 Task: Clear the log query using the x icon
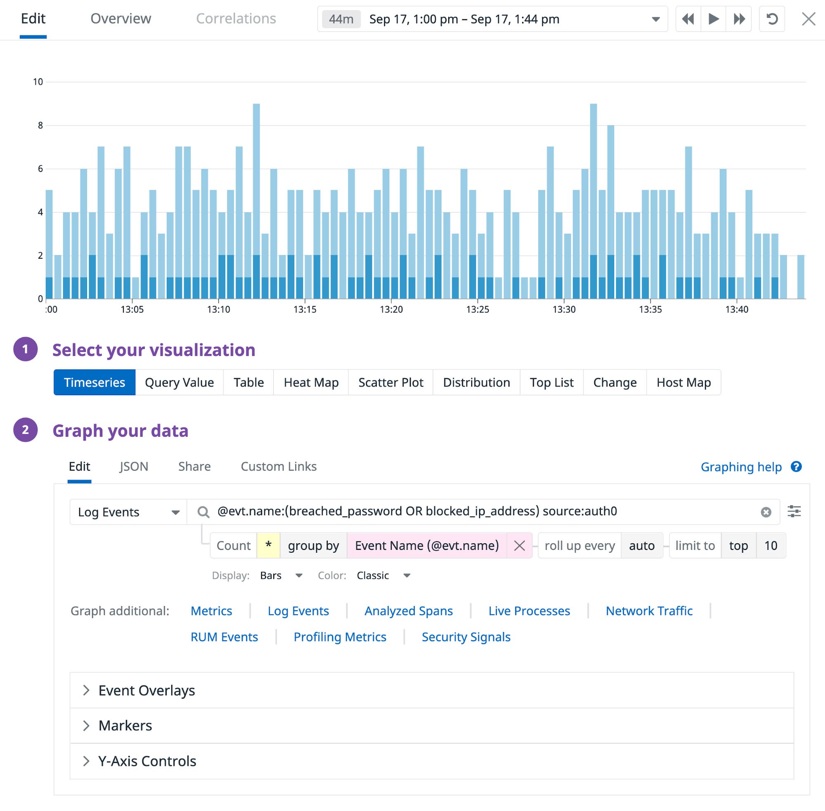[x=766, y=512]
